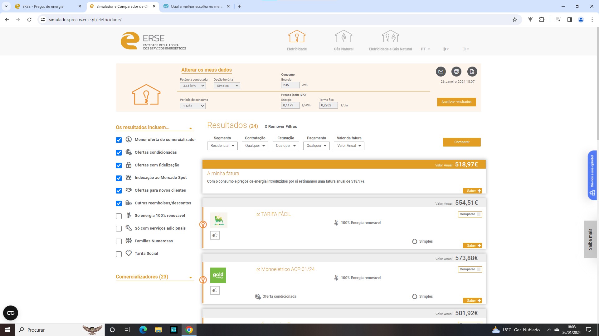Click the print results icon
Screen dimensions: 599x336
pyautogui.click(x=456, y=72)
